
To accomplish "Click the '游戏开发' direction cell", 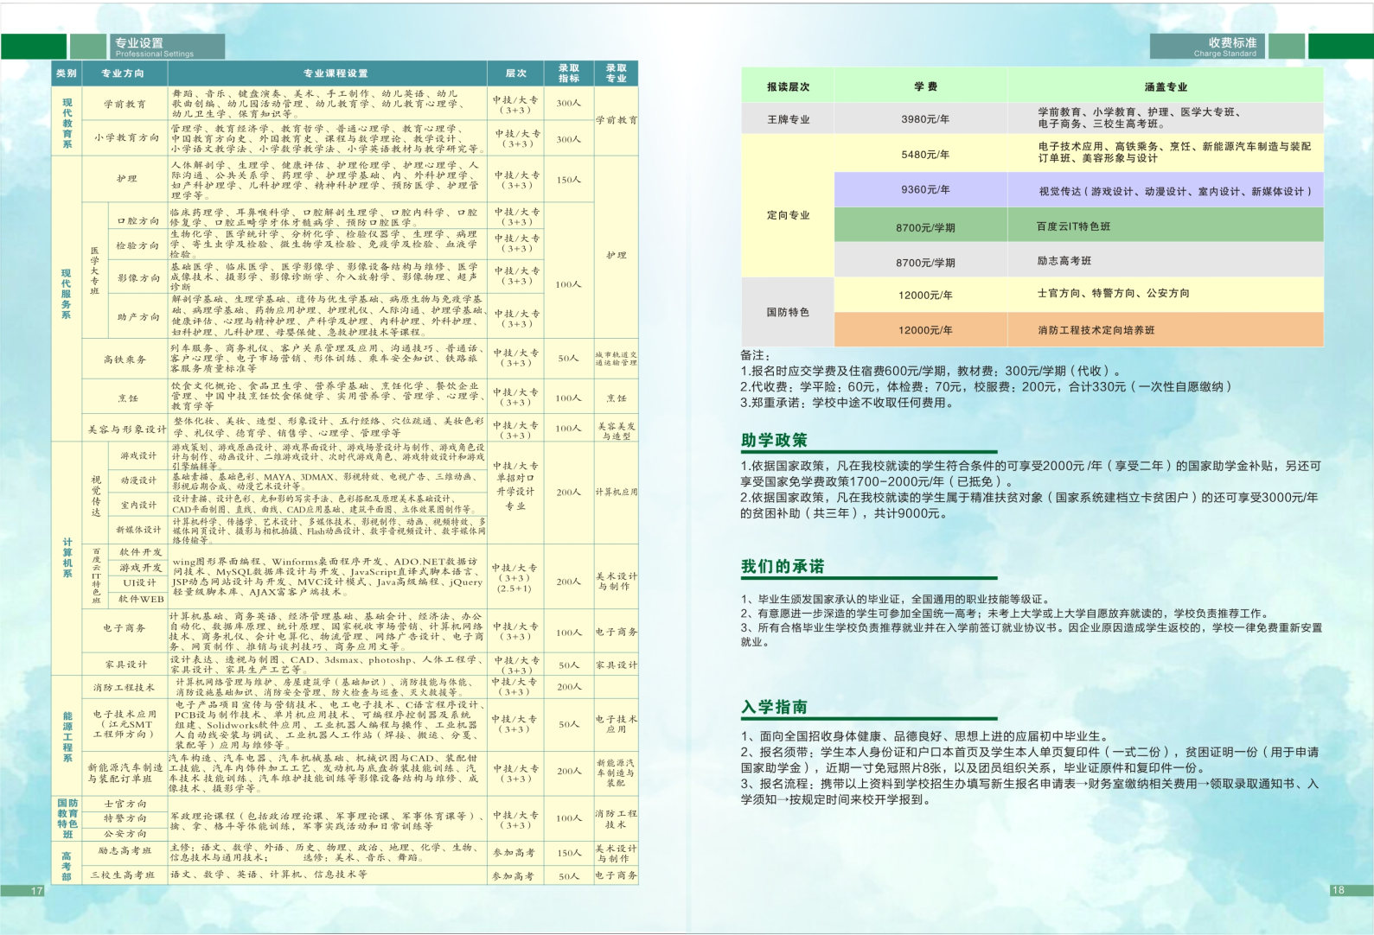I will 140,568.
